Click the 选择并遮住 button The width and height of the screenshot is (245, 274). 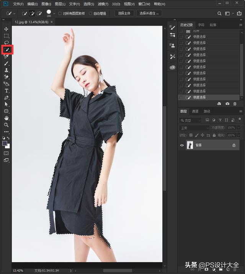[x=149, y=13]
